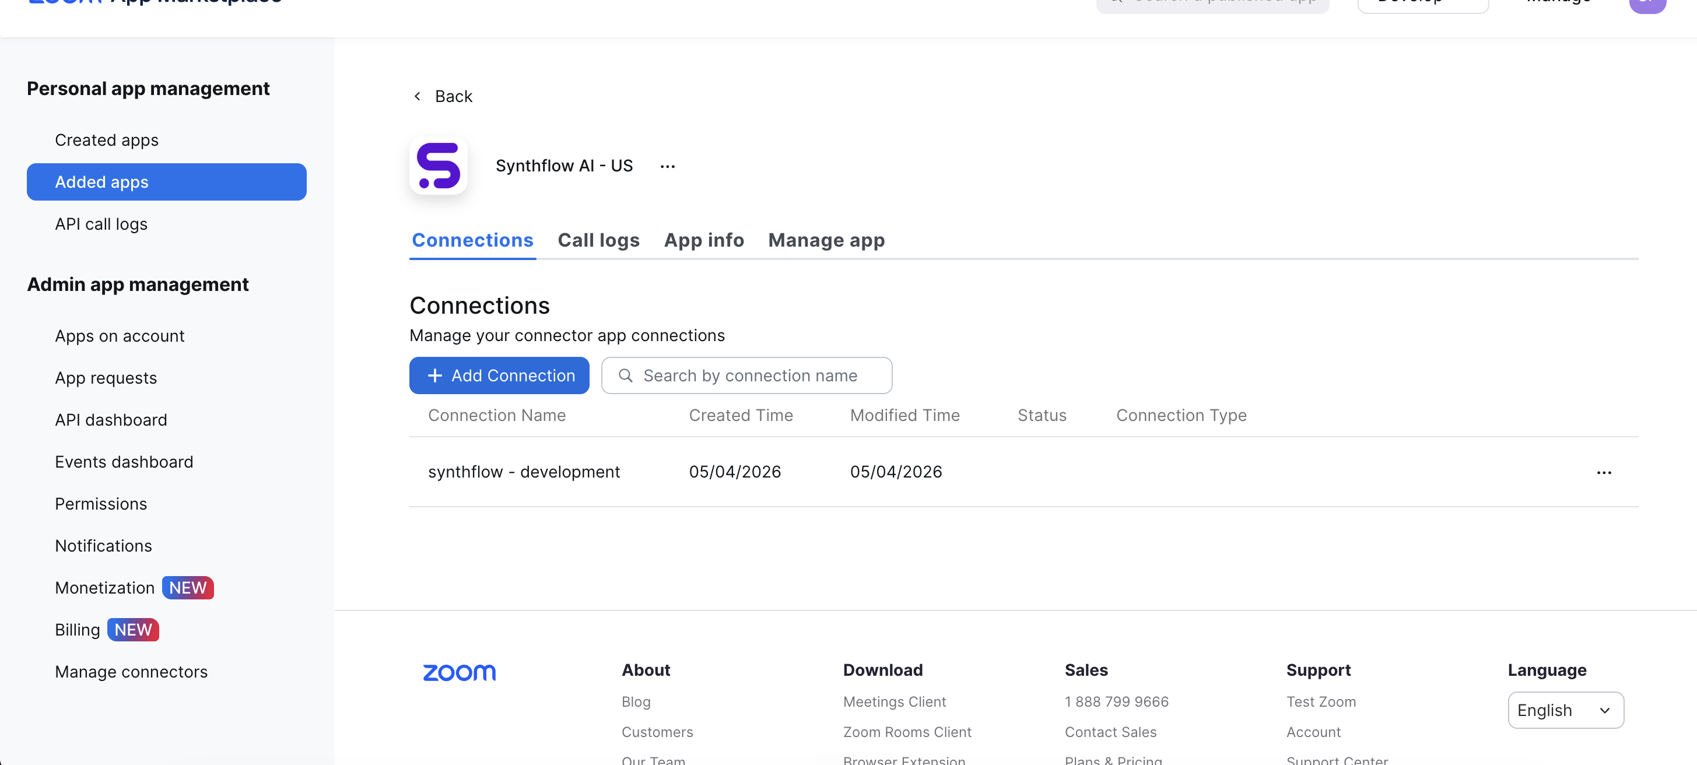Expand the English language dropdown
1697x765 pixels.
tap(1565, 710)
